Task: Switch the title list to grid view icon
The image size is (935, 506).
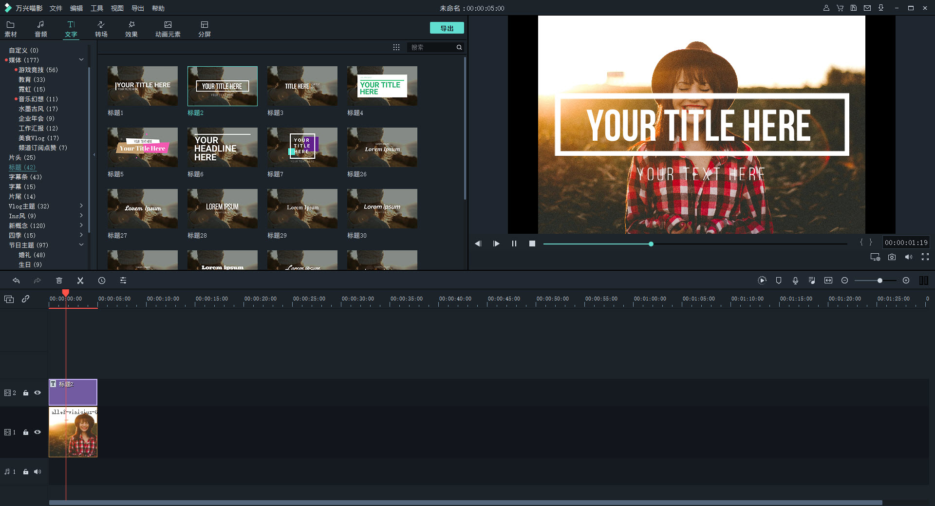Action: [396, 47]
